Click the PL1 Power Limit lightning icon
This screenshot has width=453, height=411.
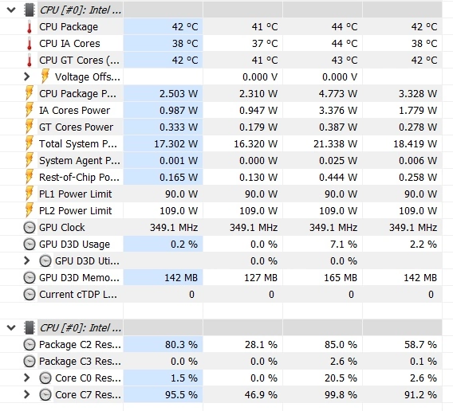click(x=30, y=194)
